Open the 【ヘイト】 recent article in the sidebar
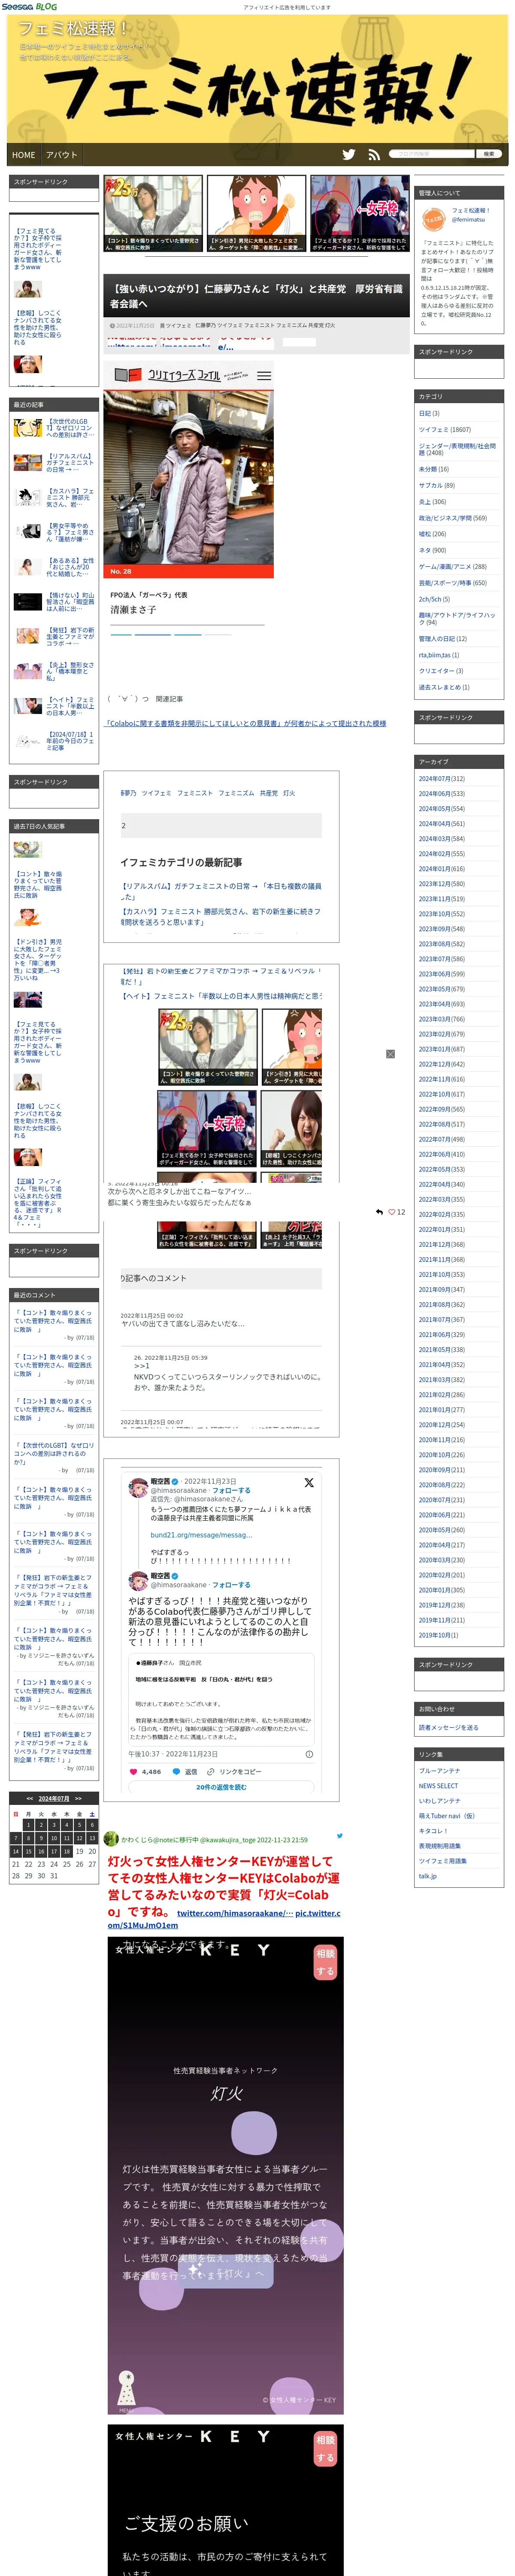Viewport: 515px width, 2576px height. 70,706
